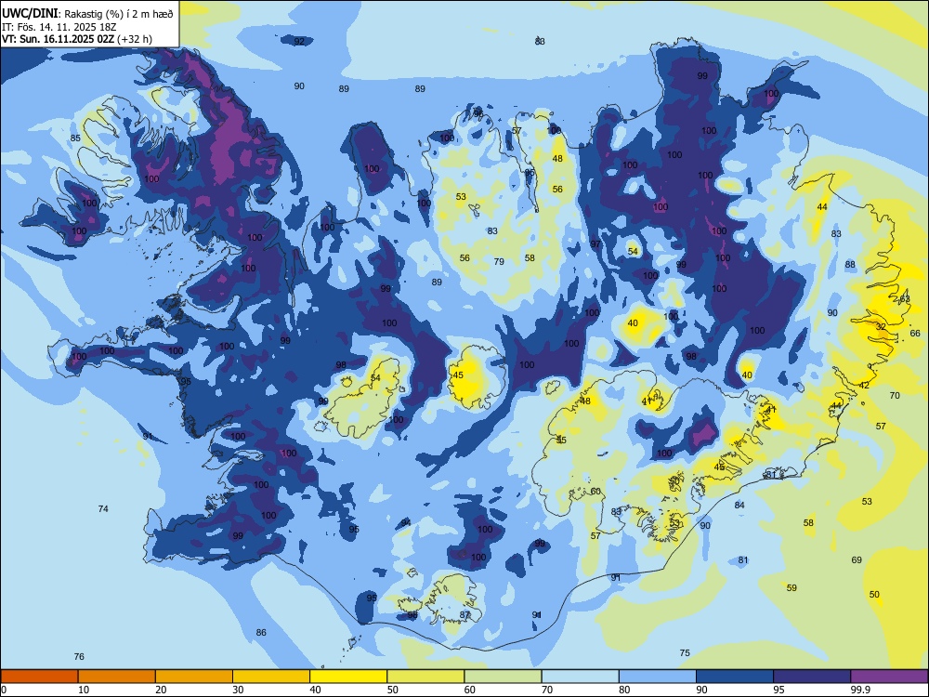This screenshot has width=929, height=697.
Task: Click the value 85 in the Westfjords
Action: pos(75,138)
